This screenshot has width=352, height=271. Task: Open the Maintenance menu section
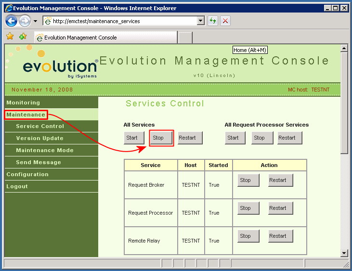[26, 115]
